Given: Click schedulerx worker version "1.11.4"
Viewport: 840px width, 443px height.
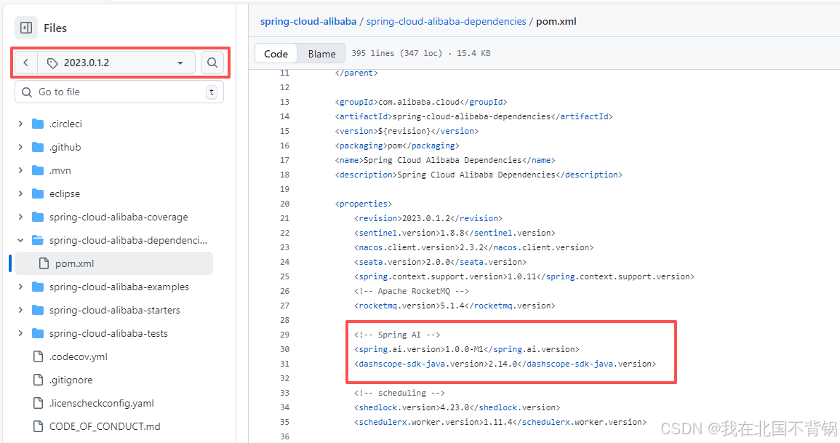Looking at the screenshot, I should pyautogui.click(x=498, y=422).
